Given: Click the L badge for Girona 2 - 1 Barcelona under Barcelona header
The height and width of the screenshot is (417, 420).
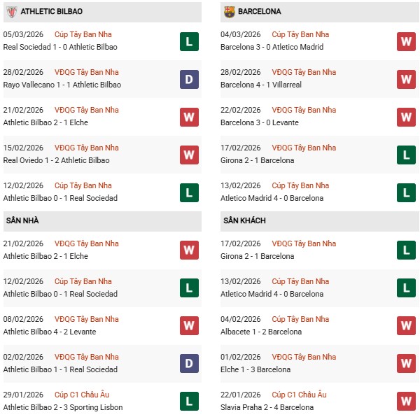Looking at the screenshot, I should pos(407,155).
